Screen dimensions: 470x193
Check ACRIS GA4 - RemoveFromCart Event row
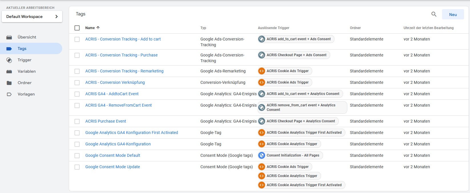pyautogui.click(x=77, y=105)
